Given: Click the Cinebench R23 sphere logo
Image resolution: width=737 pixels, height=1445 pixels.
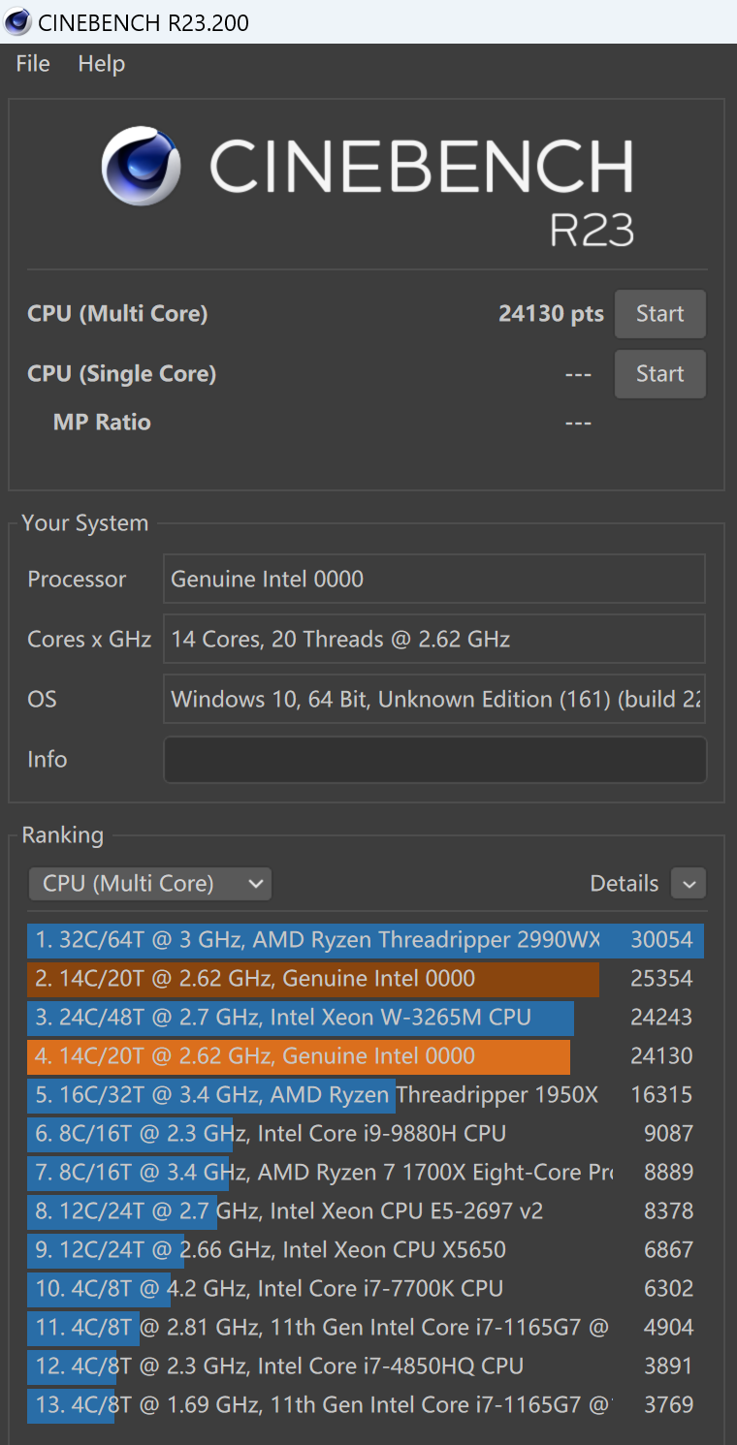Looking at the screenshot, I should [142, 165].
